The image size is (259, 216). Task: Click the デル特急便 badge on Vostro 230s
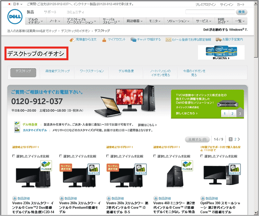click(x=46, y=166)
